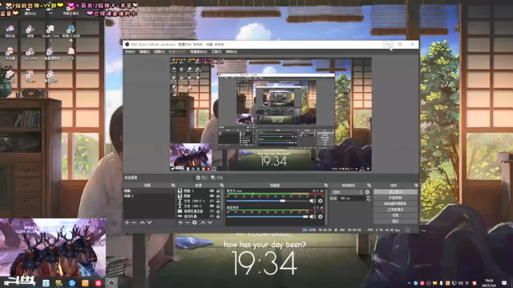Lock the first text source
This screenshot has height=288, width=513.
point(218,201)
